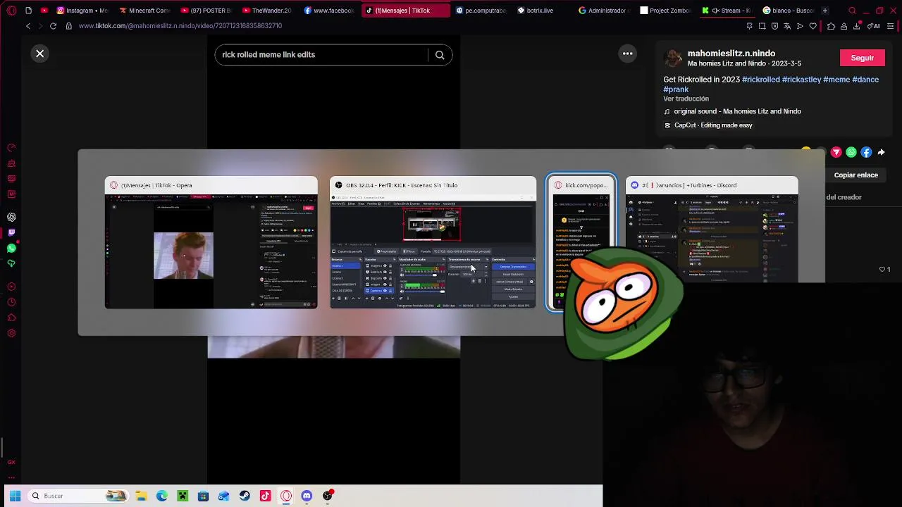Viewport: 902px width, 507px height.
Task: Open Steam from taskbar
Action: [x=245, y=496]
